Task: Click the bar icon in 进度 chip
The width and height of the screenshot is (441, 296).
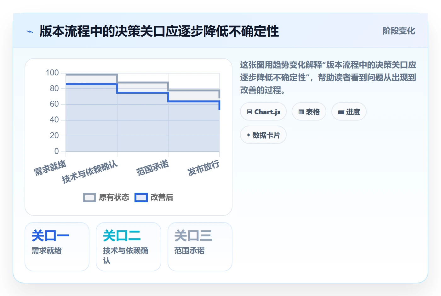Action: (x=341, y=112)
